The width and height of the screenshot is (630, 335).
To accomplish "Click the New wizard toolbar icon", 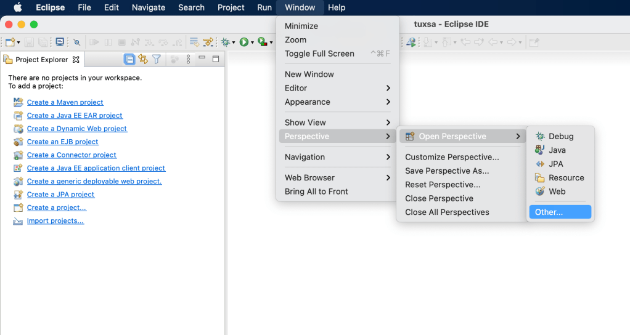I will 9,42.
